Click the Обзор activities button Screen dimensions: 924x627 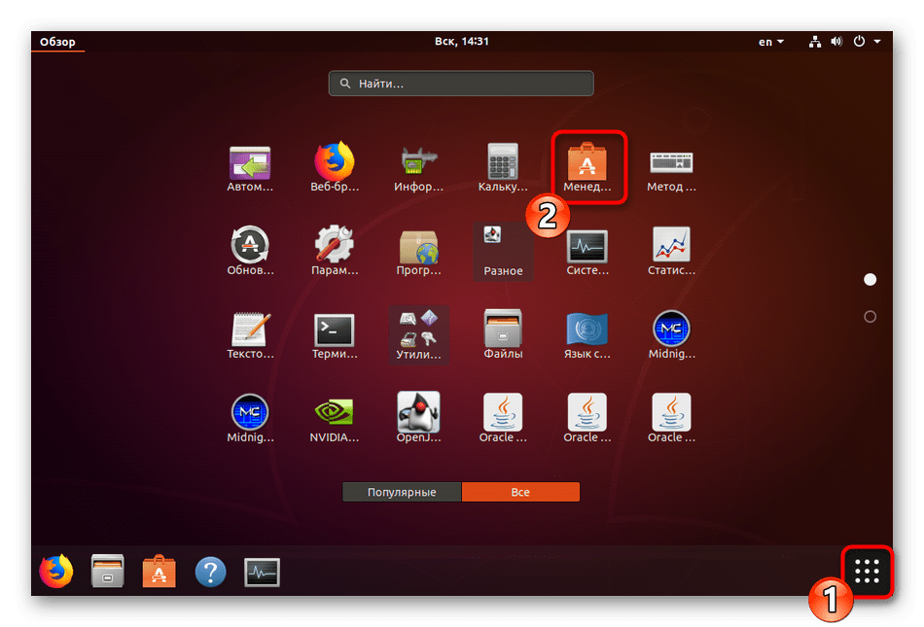point(57,42)
